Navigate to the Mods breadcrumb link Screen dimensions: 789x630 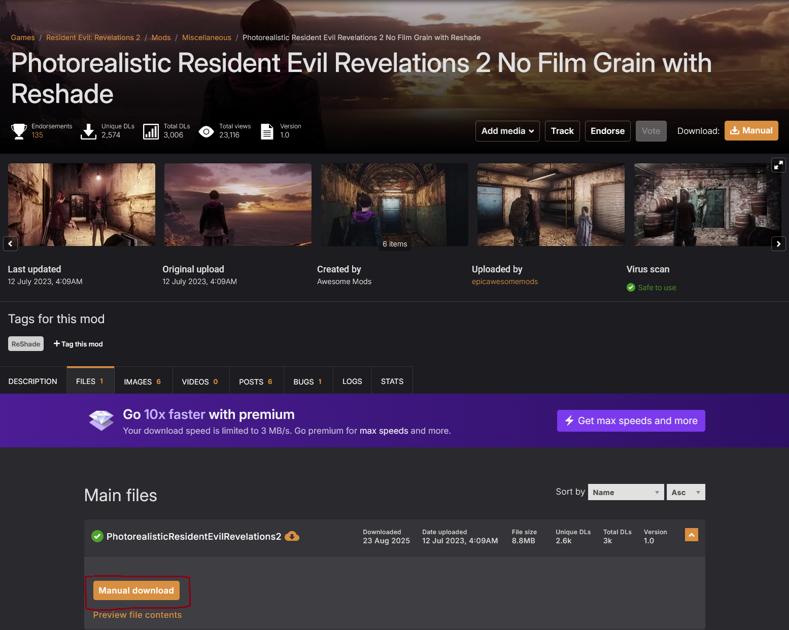point(161,38)
